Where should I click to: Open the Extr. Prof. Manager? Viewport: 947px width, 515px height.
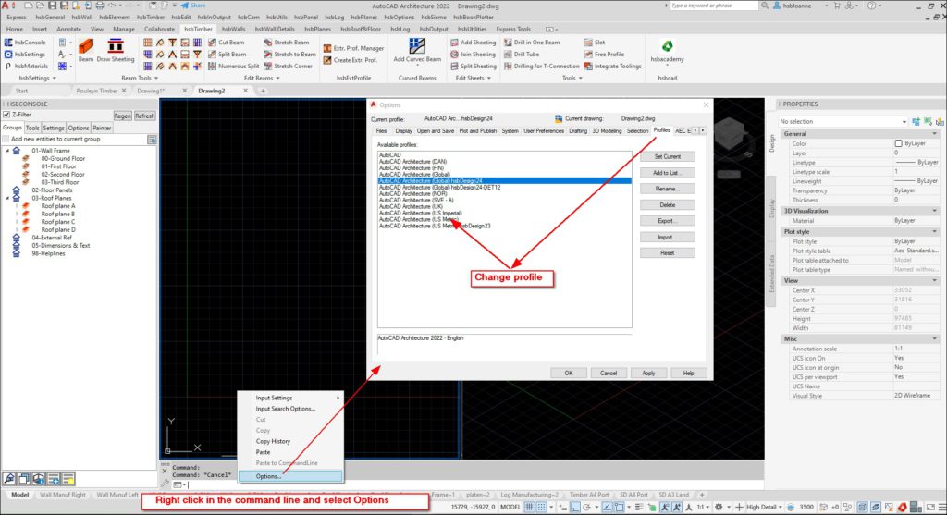(353, 48)
